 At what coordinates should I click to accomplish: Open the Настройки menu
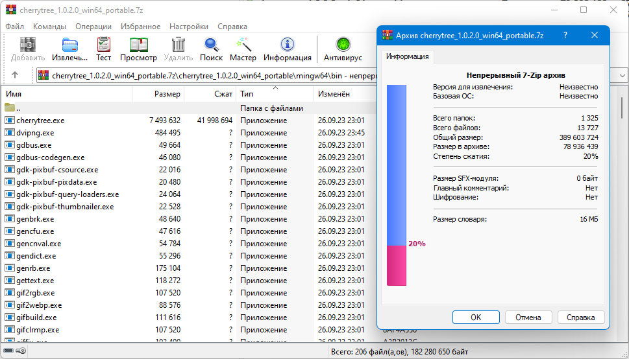[x=188, y=27]
